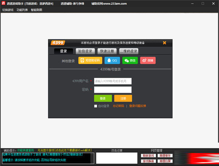Click the 刷新游戏 refresh game button
This screenshot has height=166, width=219.
(x=149, y=155)
